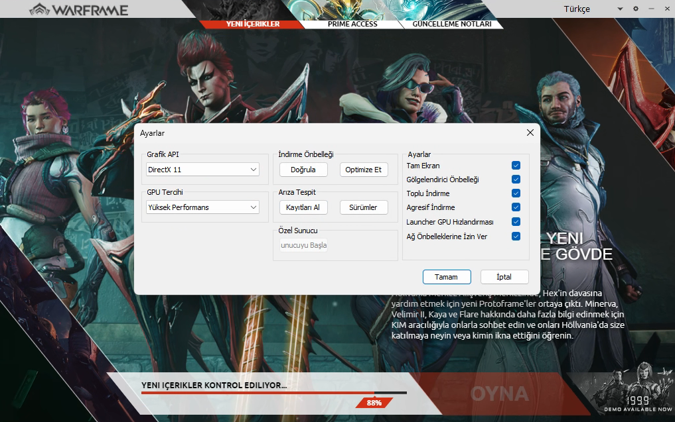
Task: Click the Launcher GPU Hızlandırması label
Action: (450, 222)
